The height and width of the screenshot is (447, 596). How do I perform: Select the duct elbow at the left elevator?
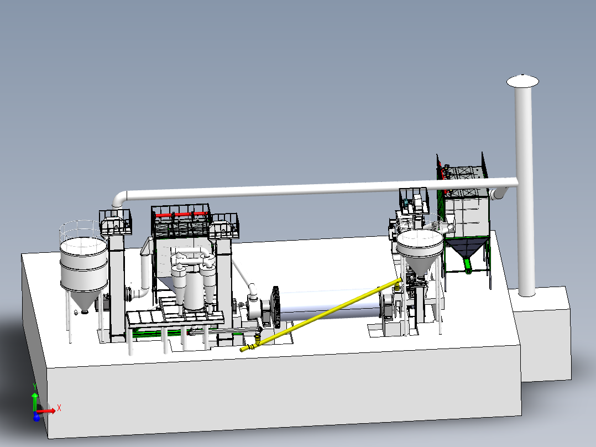click(x=119, y=199)
